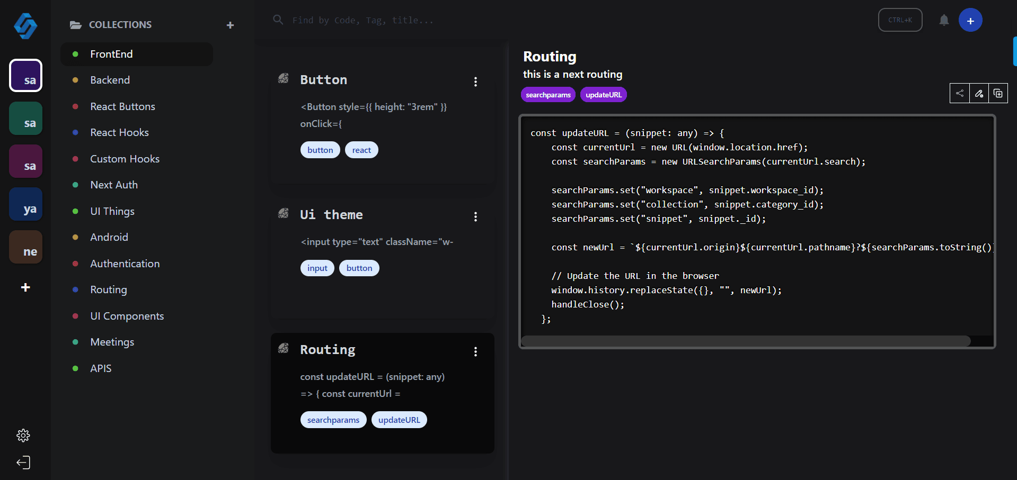The height and width of the screenshot is (480, 1017).
Task: Click the share icon above the code
Action: (959, 94)
